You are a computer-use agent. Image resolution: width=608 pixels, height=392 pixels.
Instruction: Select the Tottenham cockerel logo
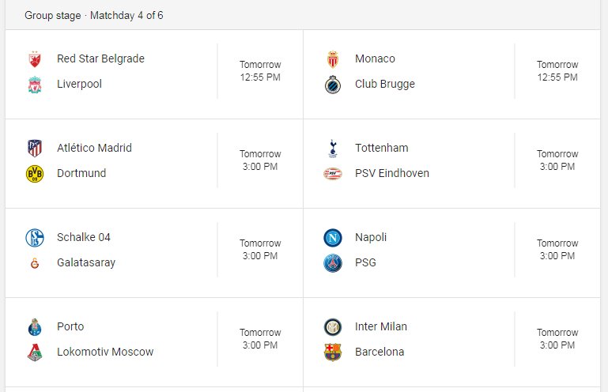333,148
